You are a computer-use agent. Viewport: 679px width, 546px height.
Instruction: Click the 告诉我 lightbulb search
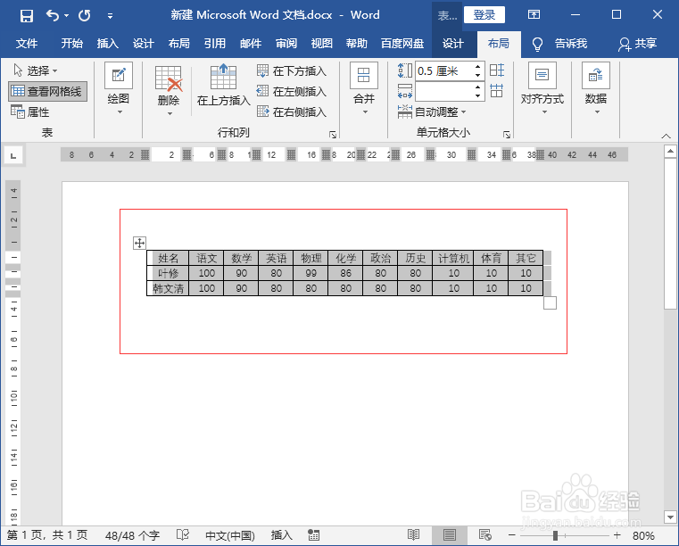(559, 44)
